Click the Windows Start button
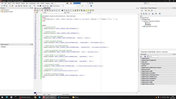176x99 pixels. pyautogui.click(x=2, y=97)
